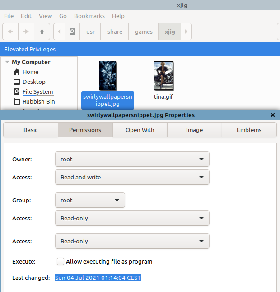Viewport: 280px width, 292px height.
Task: Change owner Access from Read and write
Action: pos(132,177)
